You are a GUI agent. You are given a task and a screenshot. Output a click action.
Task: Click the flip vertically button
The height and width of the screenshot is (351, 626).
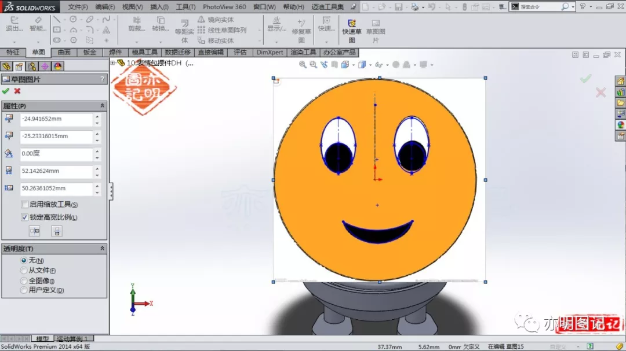click(57, 231)
